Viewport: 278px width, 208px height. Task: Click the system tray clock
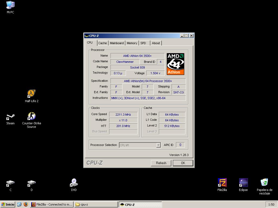(x=271, y=204)
